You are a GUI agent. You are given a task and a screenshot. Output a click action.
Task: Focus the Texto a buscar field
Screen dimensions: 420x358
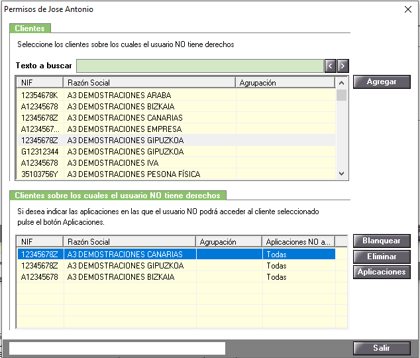[x=200, y=66]
